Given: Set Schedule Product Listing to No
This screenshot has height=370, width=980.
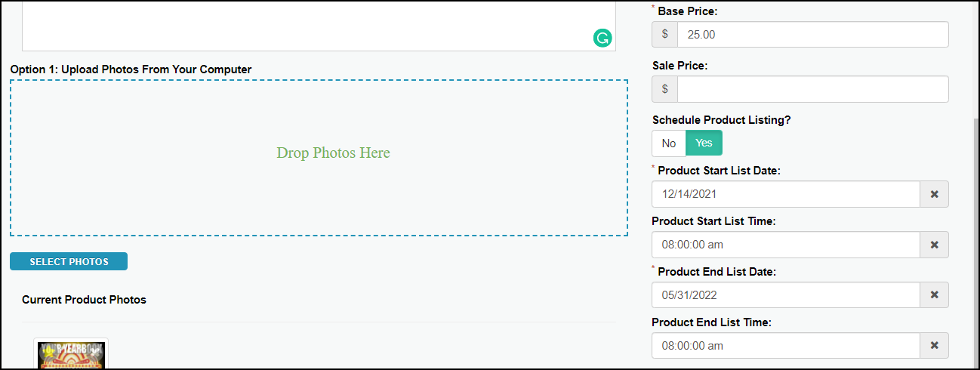Looking at the screenshot, I should click(x=669, y=143).
